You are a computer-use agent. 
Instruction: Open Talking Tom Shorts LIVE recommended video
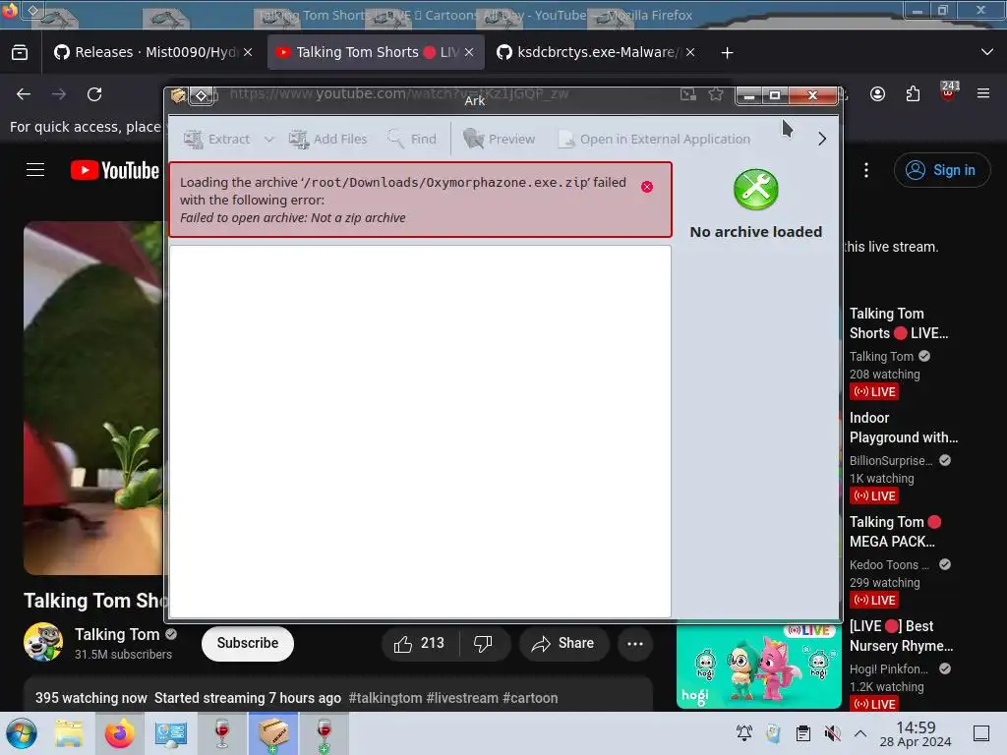tap(899, 322)
